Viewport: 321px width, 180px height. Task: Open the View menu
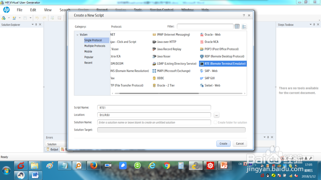[48, 10]
